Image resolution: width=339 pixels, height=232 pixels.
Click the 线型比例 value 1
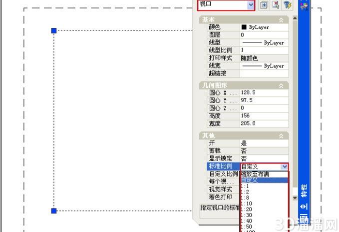point(264,50)
